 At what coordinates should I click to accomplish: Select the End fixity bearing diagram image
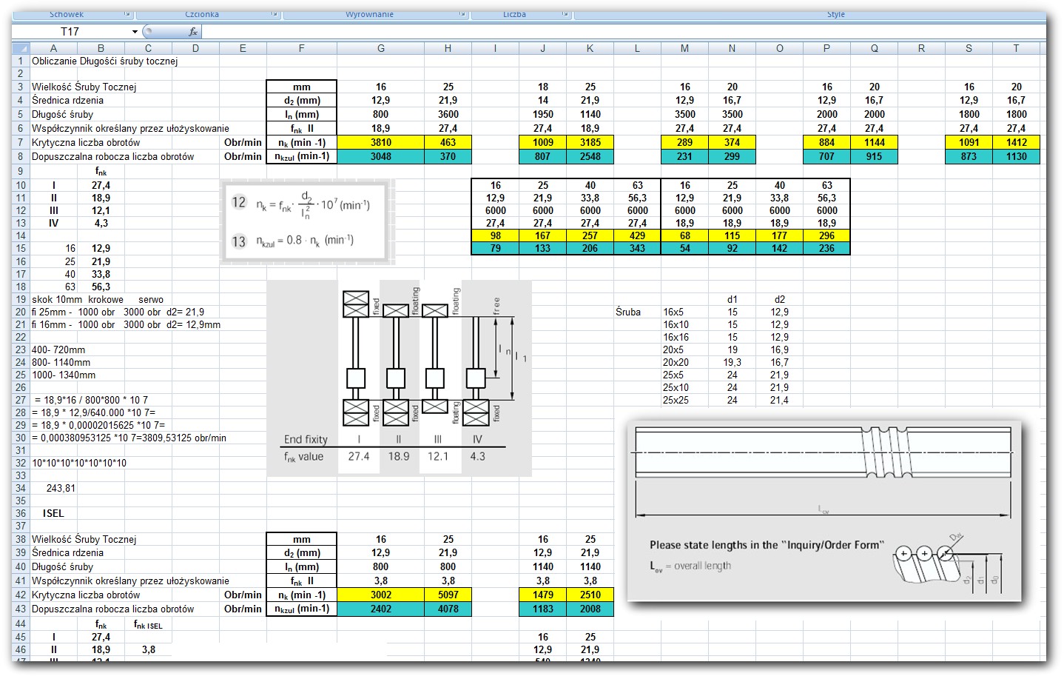pyautogui.click(x=399, y=378)
